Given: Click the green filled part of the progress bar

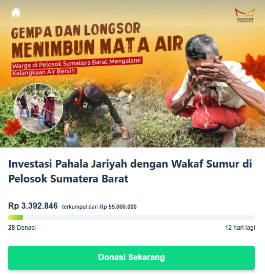Looking at the screenshot, I should [x=15, y=217].
